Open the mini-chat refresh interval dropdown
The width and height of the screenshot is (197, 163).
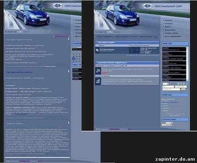point(165,84)
